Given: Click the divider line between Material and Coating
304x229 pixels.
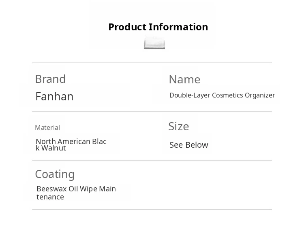Looking at the screenshot, I should 152,160.
